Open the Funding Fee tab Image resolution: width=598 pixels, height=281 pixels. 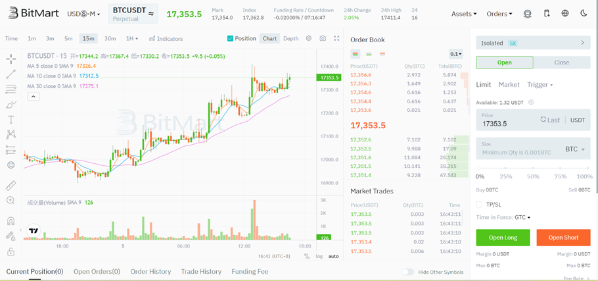250,272
